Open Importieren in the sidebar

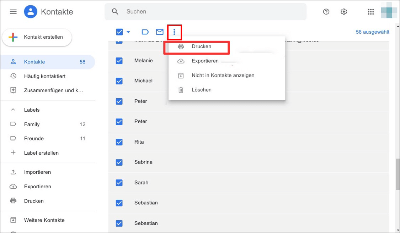[37, 172]
